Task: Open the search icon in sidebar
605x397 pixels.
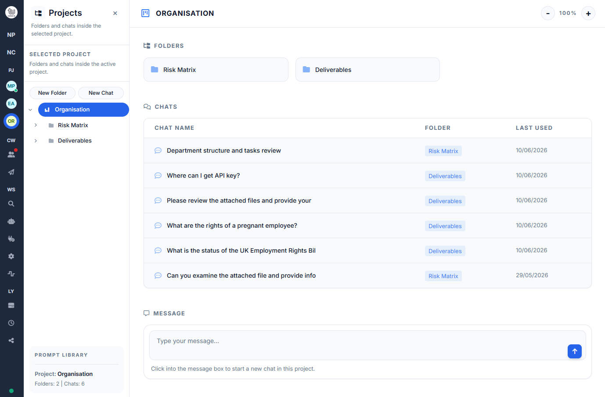Action: pyautogui.click(x=11, y=204)
